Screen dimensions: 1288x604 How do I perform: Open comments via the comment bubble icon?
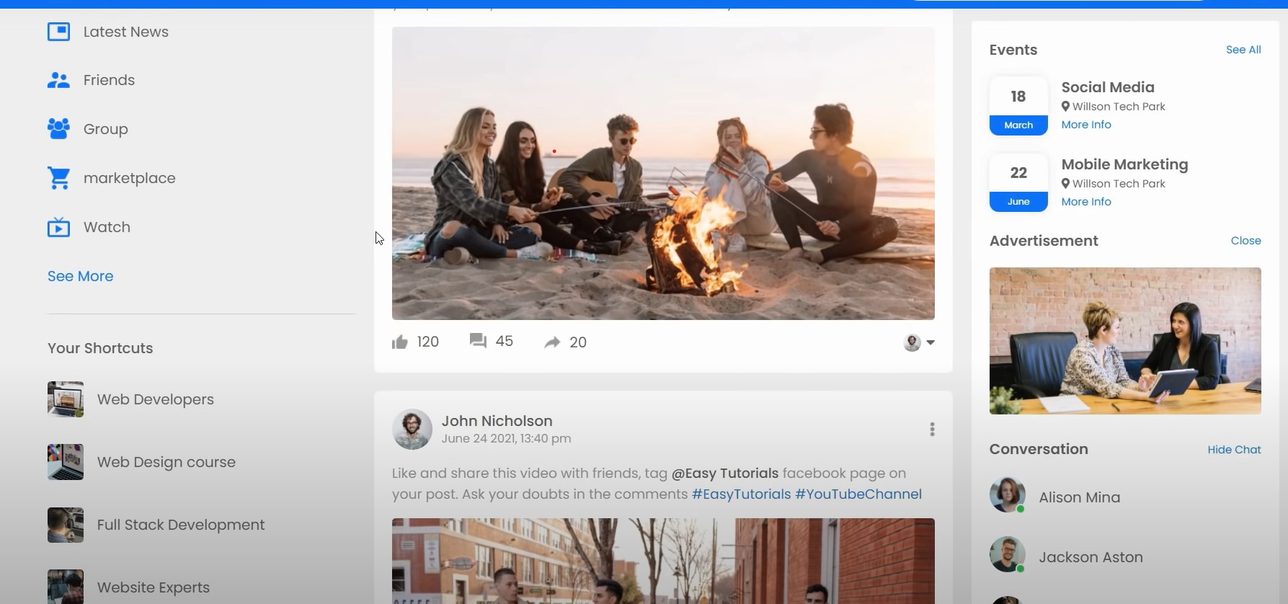click(478, 340)
